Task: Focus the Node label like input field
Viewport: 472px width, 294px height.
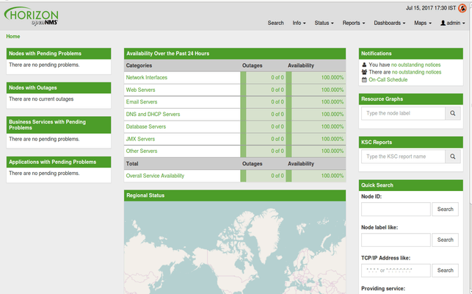Action: [396, 240]
